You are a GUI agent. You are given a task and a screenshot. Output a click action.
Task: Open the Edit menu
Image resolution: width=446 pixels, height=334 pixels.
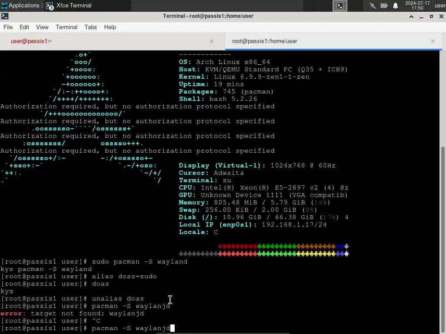24,27
